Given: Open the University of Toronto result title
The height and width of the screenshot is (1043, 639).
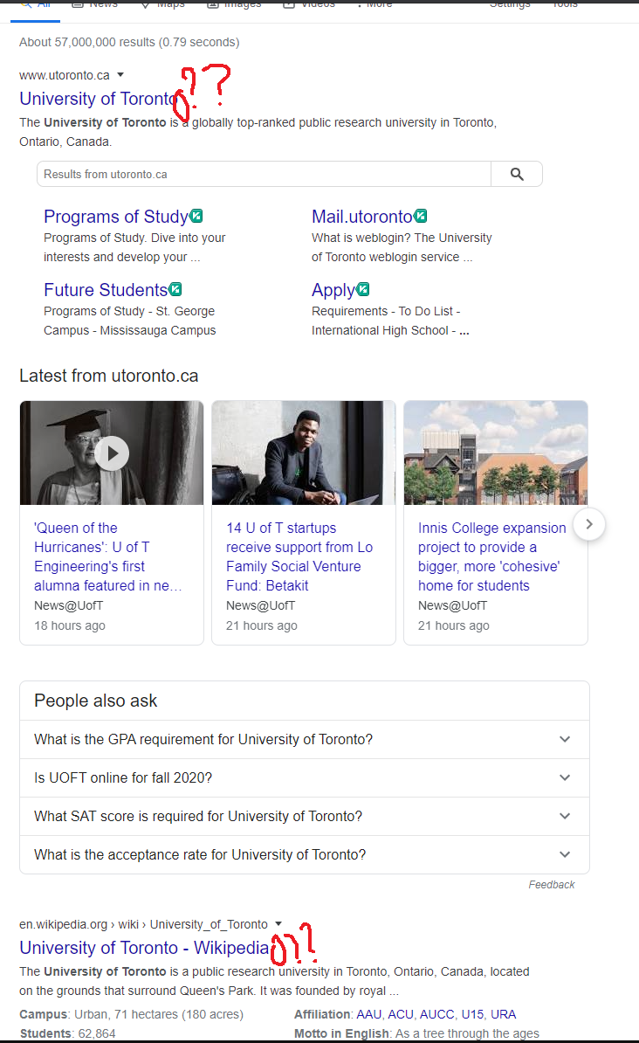Looking at the screenshot, I should pyautogui.click(x=98, y=99).
